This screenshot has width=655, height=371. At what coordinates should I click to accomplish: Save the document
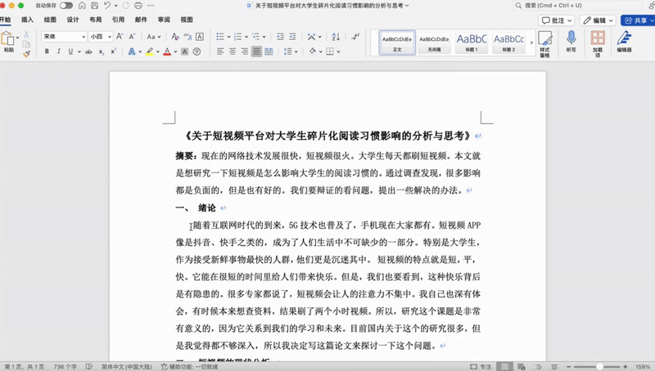[94, 6]
